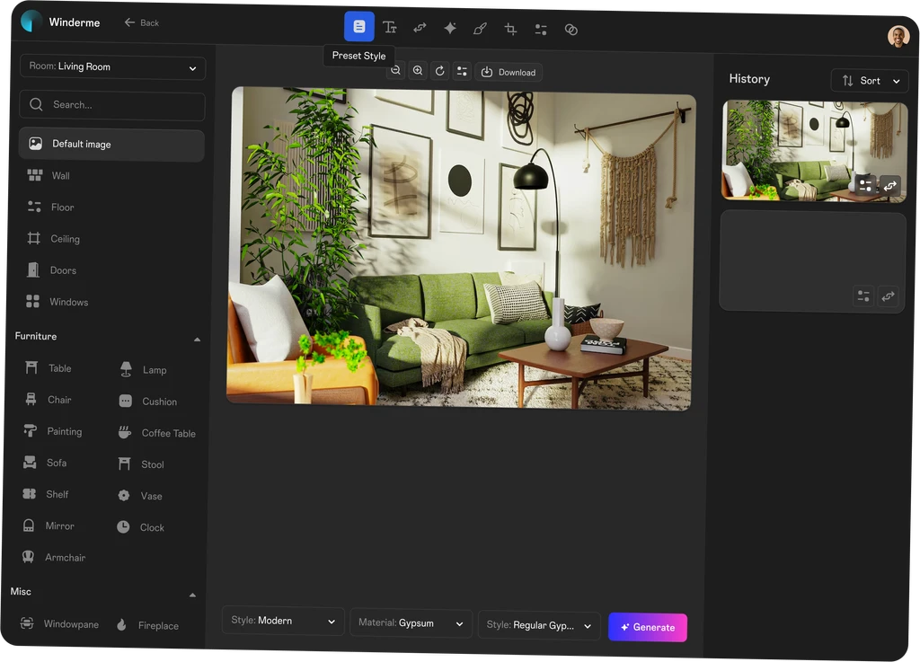The width and height of the screenshot is (920, 662).
Task: Click the Search input field
Action: [x=112, y=105]
